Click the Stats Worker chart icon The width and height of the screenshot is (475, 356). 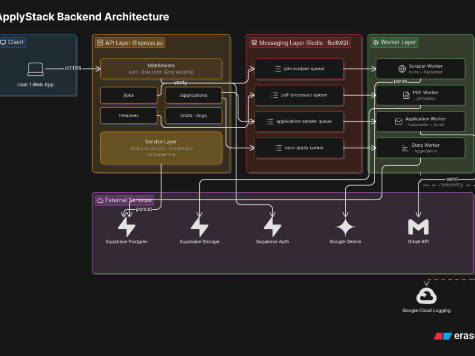[405, 148]
